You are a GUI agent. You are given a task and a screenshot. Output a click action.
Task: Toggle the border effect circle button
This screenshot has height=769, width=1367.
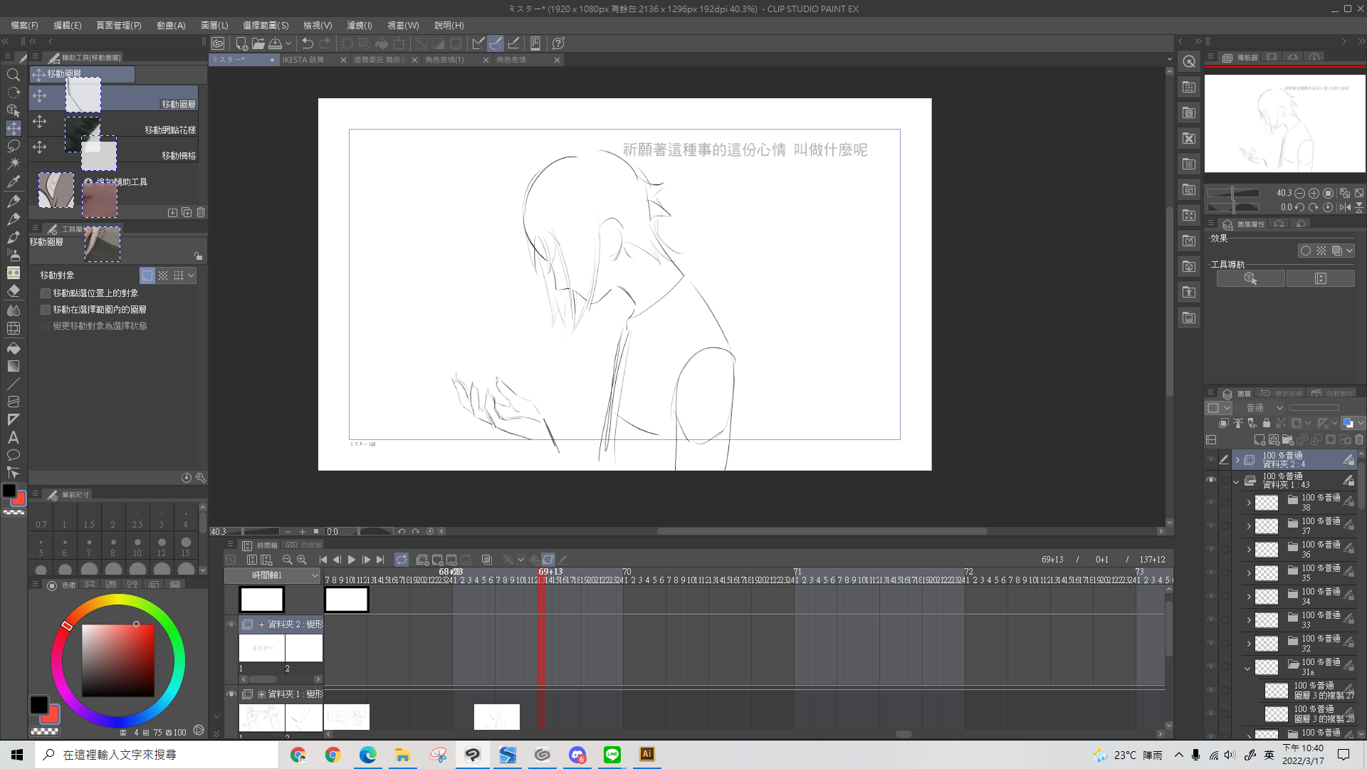pyautogui.click(x=1305, y=251)
